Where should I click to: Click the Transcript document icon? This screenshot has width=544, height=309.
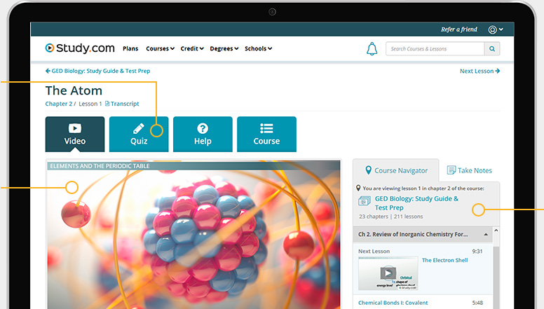point(107,104)
